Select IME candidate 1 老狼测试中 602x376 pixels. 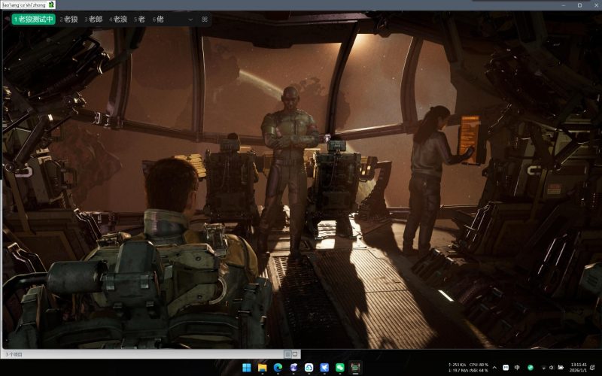[x=33, y=20]
